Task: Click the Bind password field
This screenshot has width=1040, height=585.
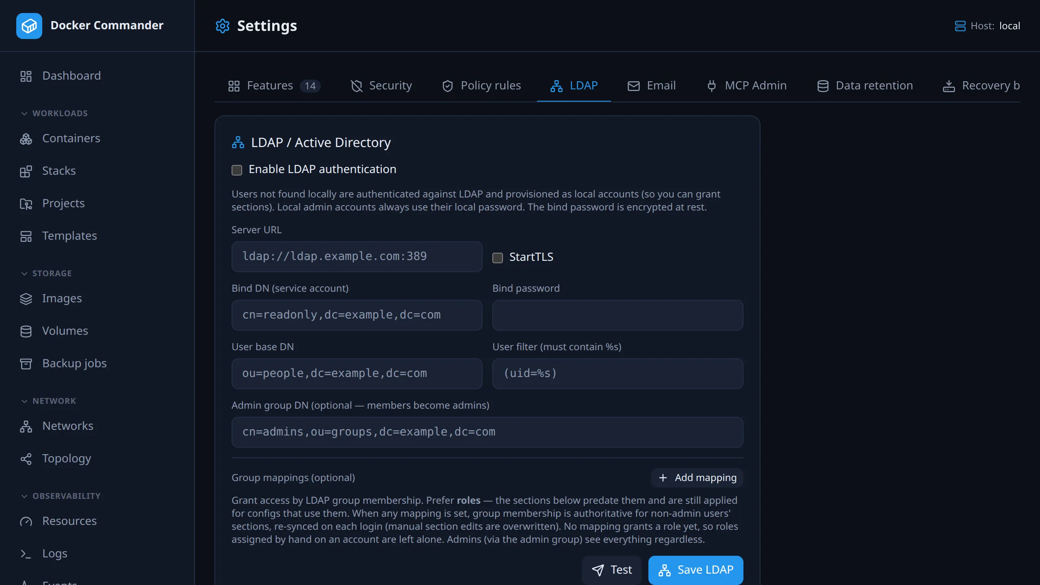Action: click(x=618, y=315)
